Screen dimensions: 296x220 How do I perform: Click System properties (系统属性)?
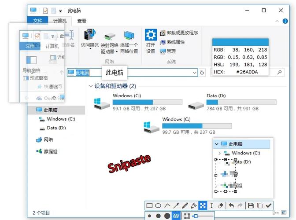[172, 42]
